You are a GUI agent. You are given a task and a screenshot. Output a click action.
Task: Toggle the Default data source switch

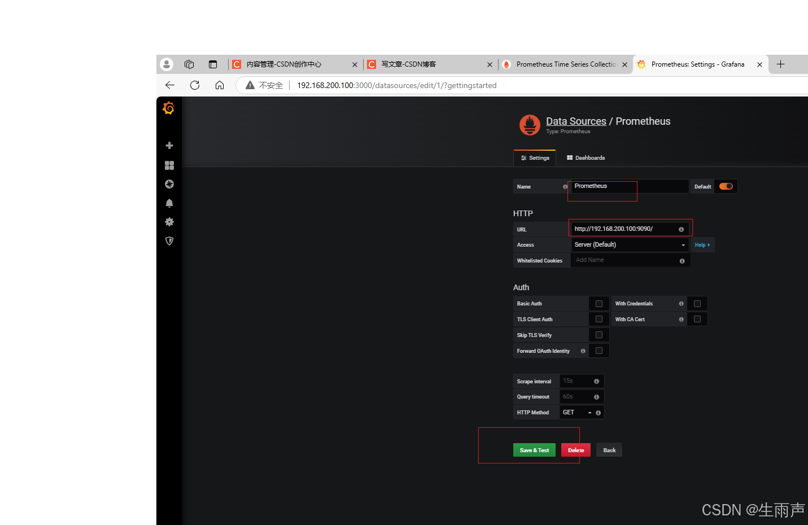pyautogui.click(x=726, y=186)
